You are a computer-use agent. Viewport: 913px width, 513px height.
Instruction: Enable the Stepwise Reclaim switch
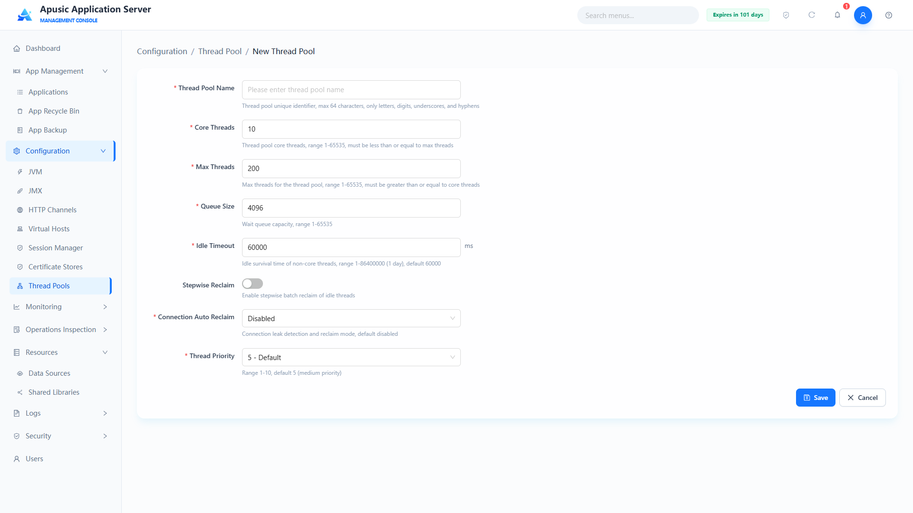253,284
